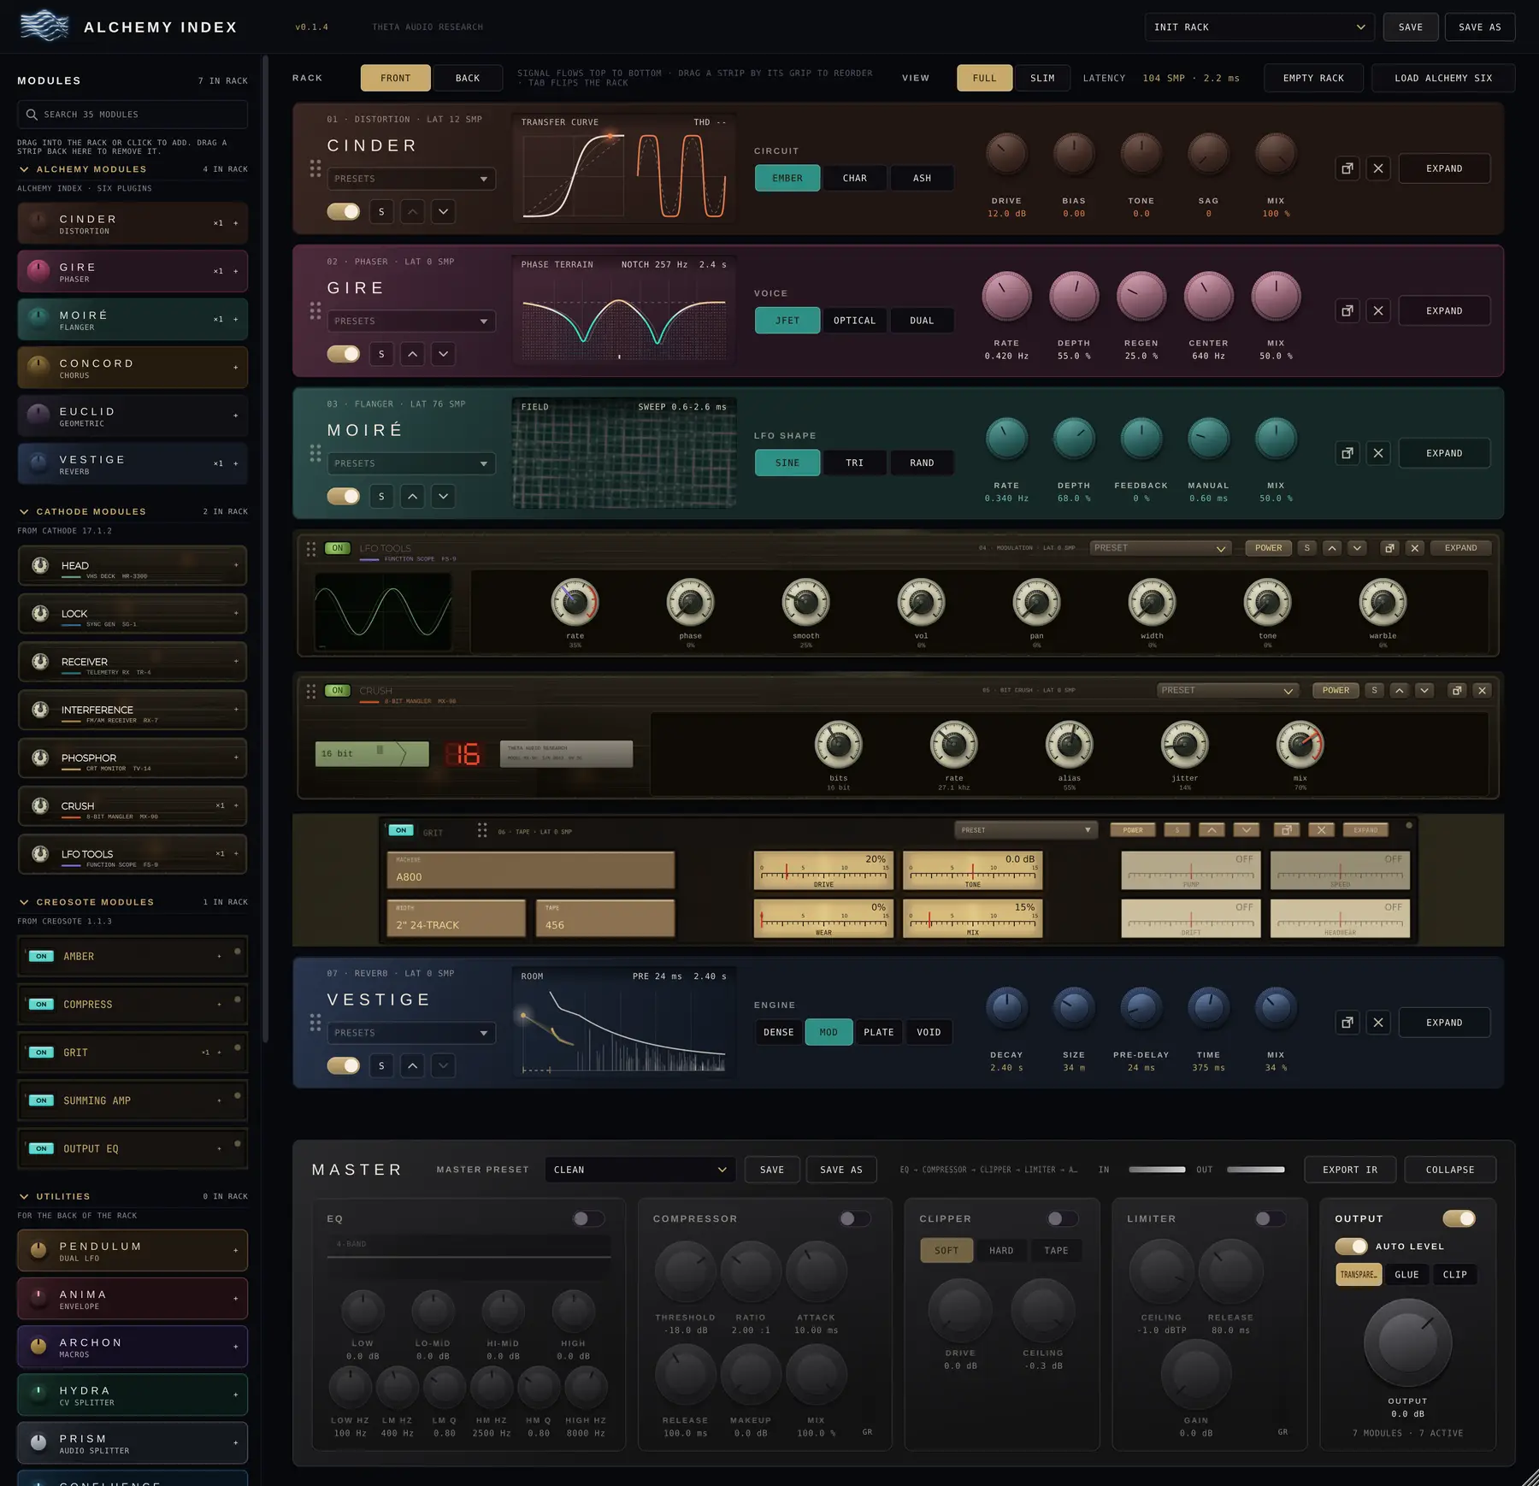Add Concord chorus with its plus icon
The image size is (1539, 1486).
click(236, 368)
